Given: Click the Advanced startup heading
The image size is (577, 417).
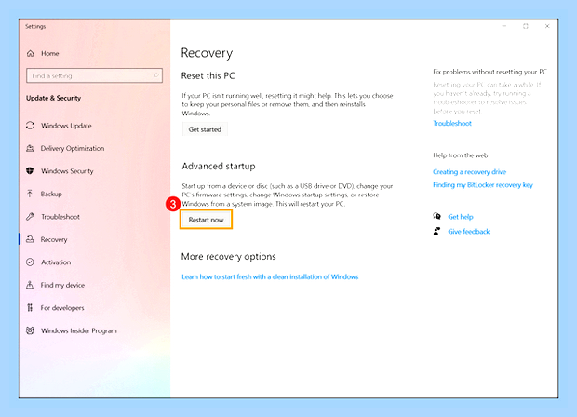Looking at the screenshot, I should pos(219,167).
